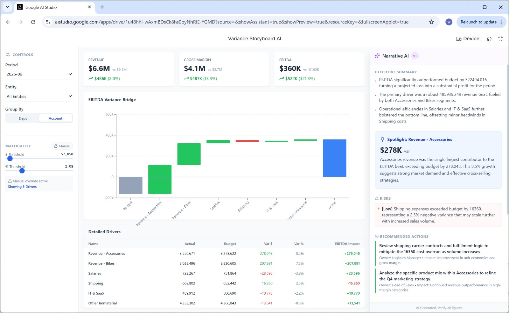Sort by Var $ column header
Image resolution: width=509 pixels, height=313 pixels.
pos(268,244)
